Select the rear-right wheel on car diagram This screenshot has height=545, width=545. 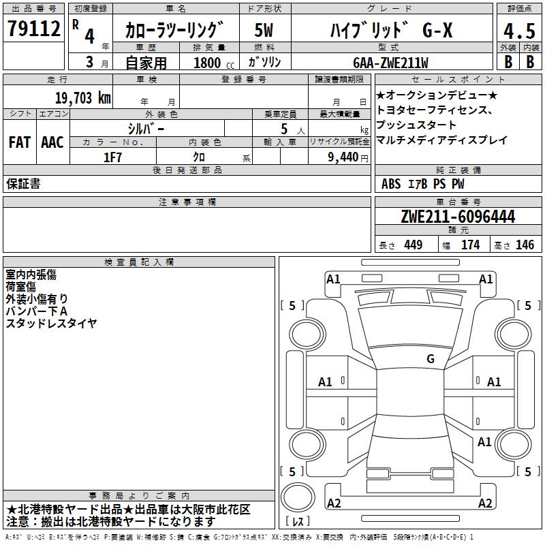[514, 445]
